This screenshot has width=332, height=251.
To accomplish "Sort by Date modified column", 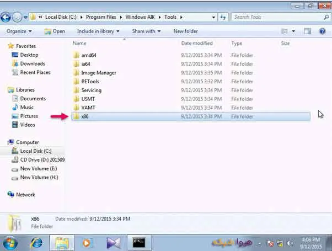I will (x=197, y=43).
